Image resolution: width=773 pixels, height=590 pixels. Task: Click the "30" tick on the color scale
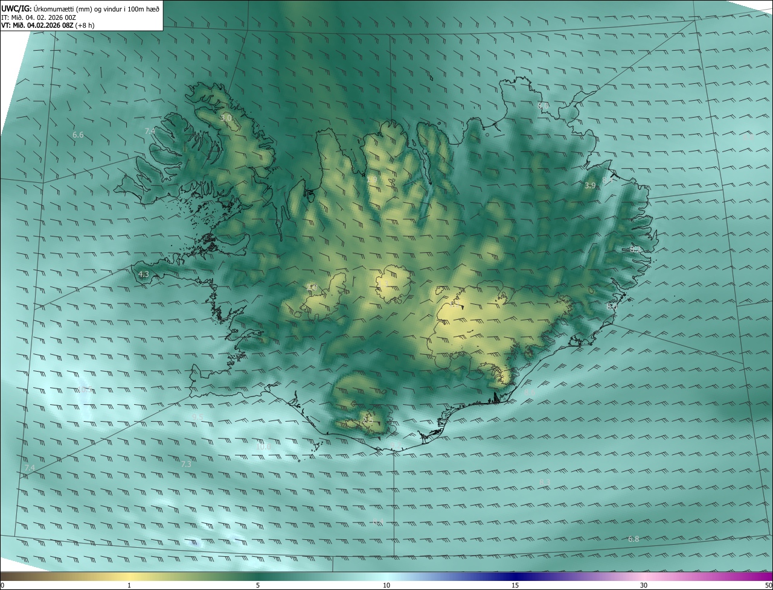pos(644,585)
